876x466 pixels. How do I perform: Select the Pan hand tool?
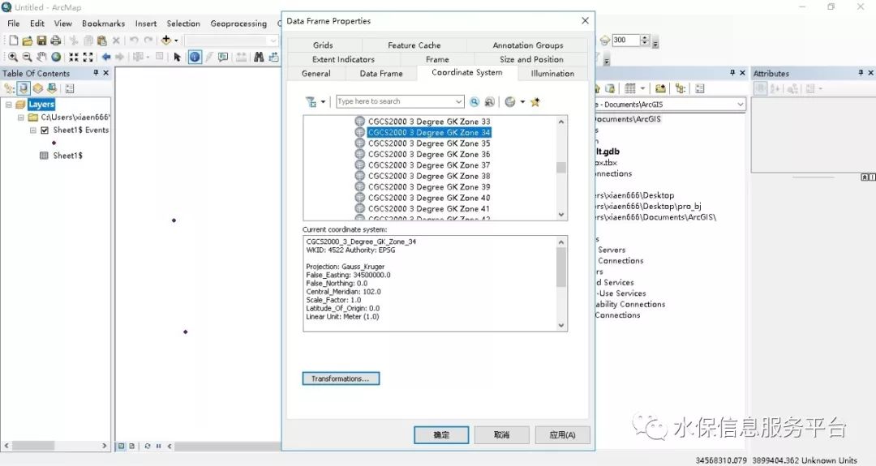pos(41,57)
